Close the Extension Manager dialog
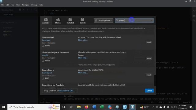Image resolution: width=196 pixels, height=110 pixels. point(149,91)
